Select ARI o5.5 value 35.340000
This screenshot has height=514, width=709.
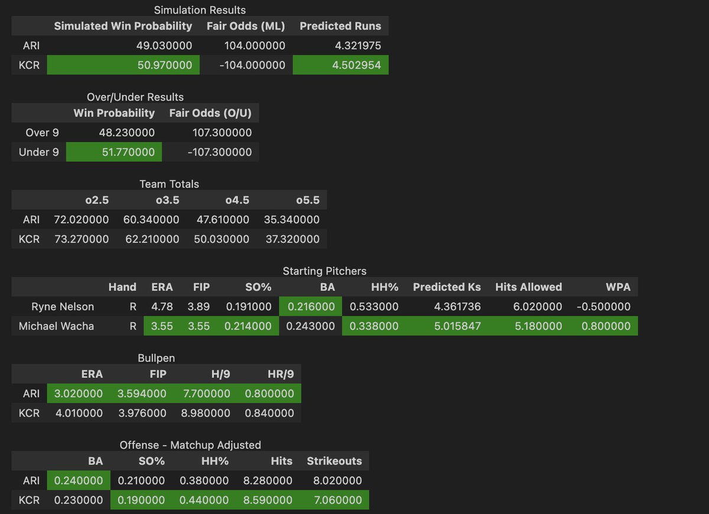coord(292,219)
